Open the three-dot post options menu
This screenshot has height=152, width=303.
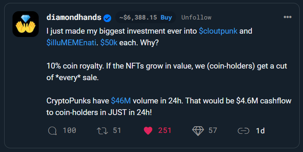pos(287,17)
